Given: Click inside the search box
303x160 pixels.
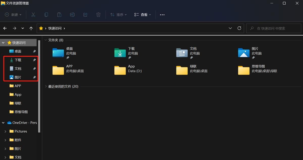Looking at the screenshot, I should (x=273, y=28).
